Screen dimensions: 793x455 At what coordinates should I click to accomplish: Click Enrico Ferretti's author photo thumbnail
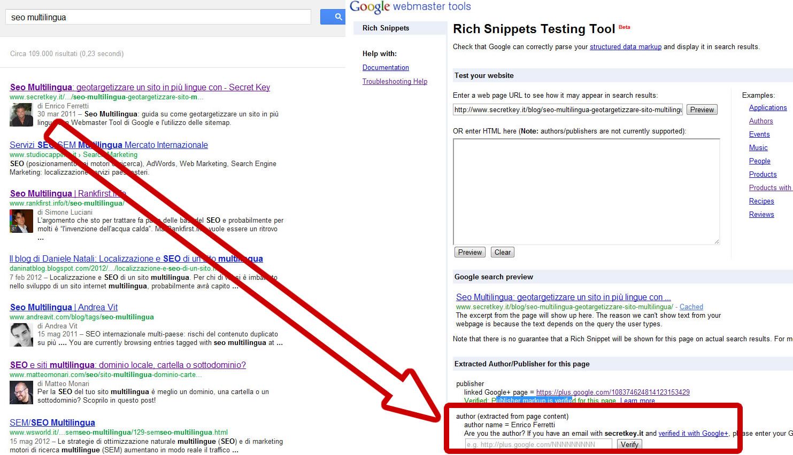pos(21,115)
